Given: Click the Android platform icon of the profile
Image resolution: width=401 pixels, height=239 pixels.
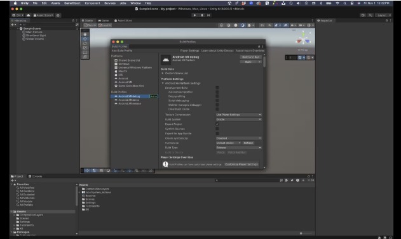Looking at the screenshot, I should (166, 60).
